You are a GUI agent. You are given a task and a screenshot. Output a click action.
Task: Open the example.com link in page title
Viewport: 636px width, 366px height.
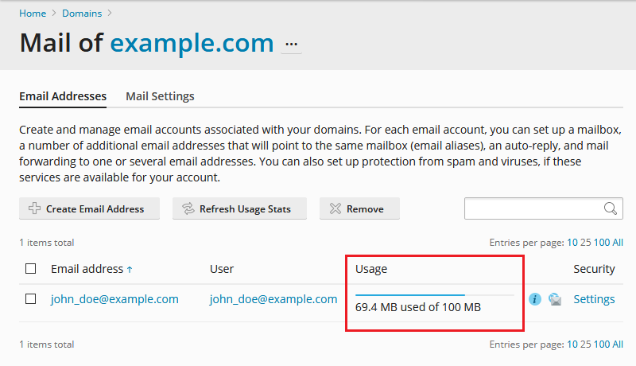[192, 42]
